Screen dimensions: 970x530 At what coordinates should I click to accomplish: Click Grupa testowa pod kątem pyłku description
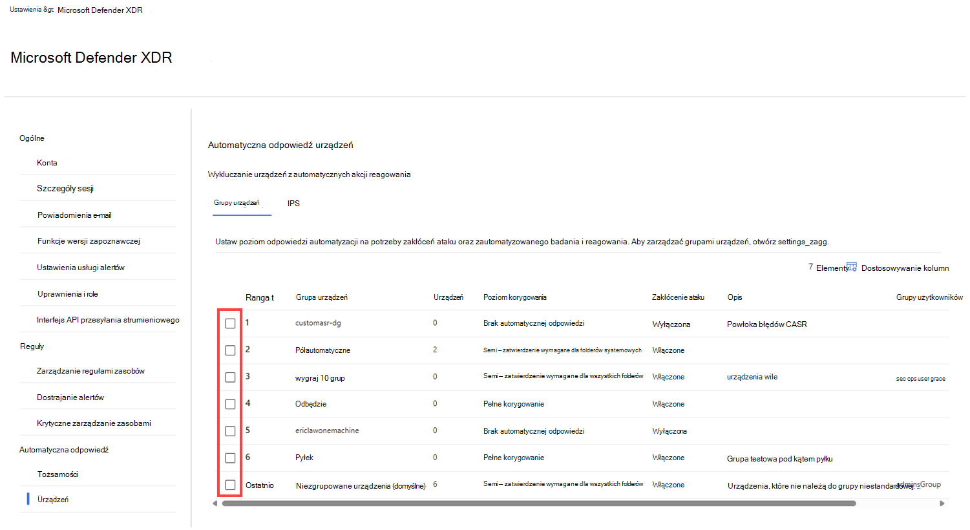pos(779,459)
